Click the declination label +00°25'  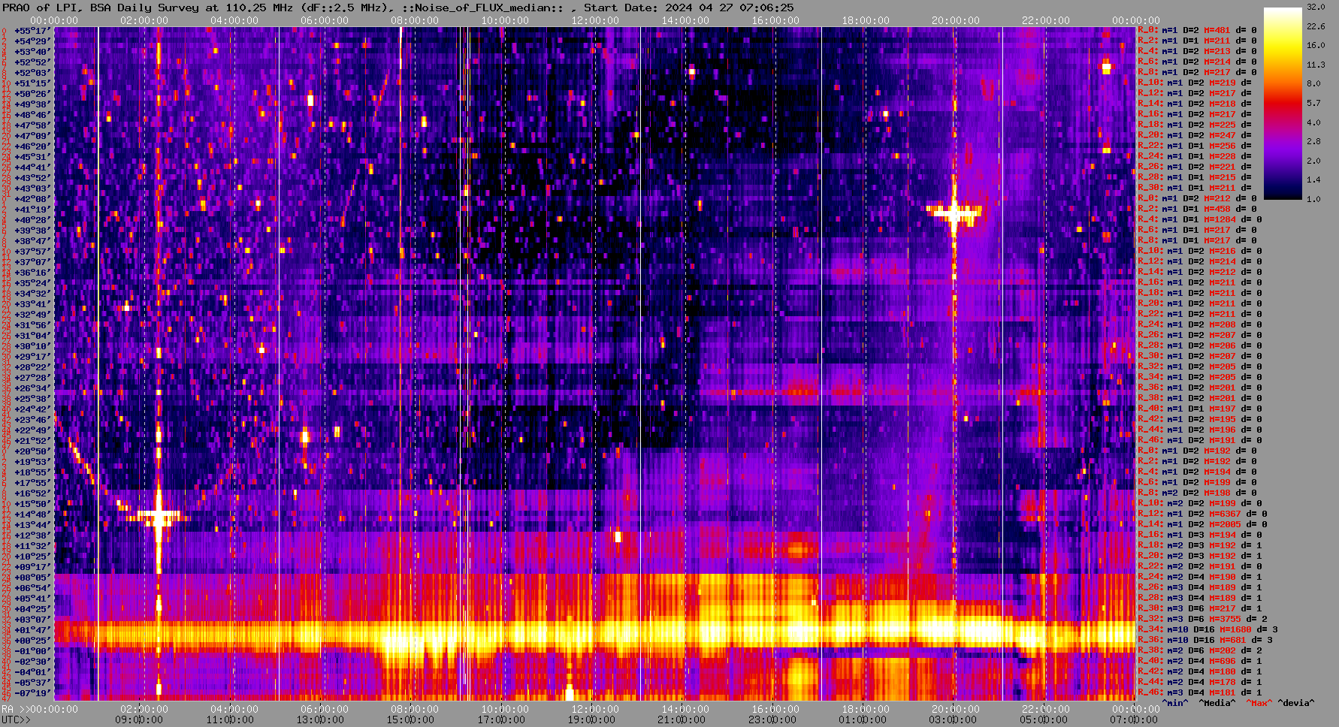point(32,640)
